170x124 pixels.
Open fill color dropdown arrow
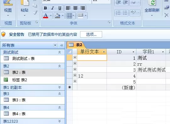pyautogui.click(x=63, y=16)
